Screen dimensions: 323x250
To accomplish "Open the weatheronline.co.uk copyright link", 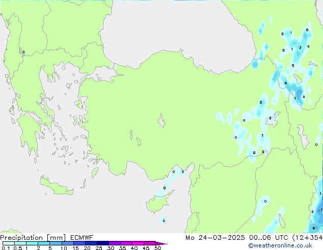I will 280,245.
